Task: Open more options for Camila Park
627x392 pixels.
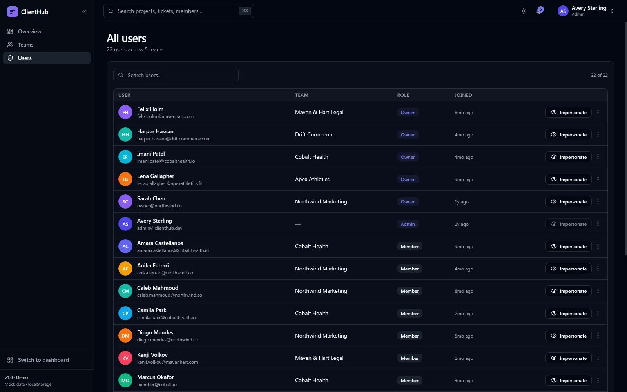Action: (598, 313)
